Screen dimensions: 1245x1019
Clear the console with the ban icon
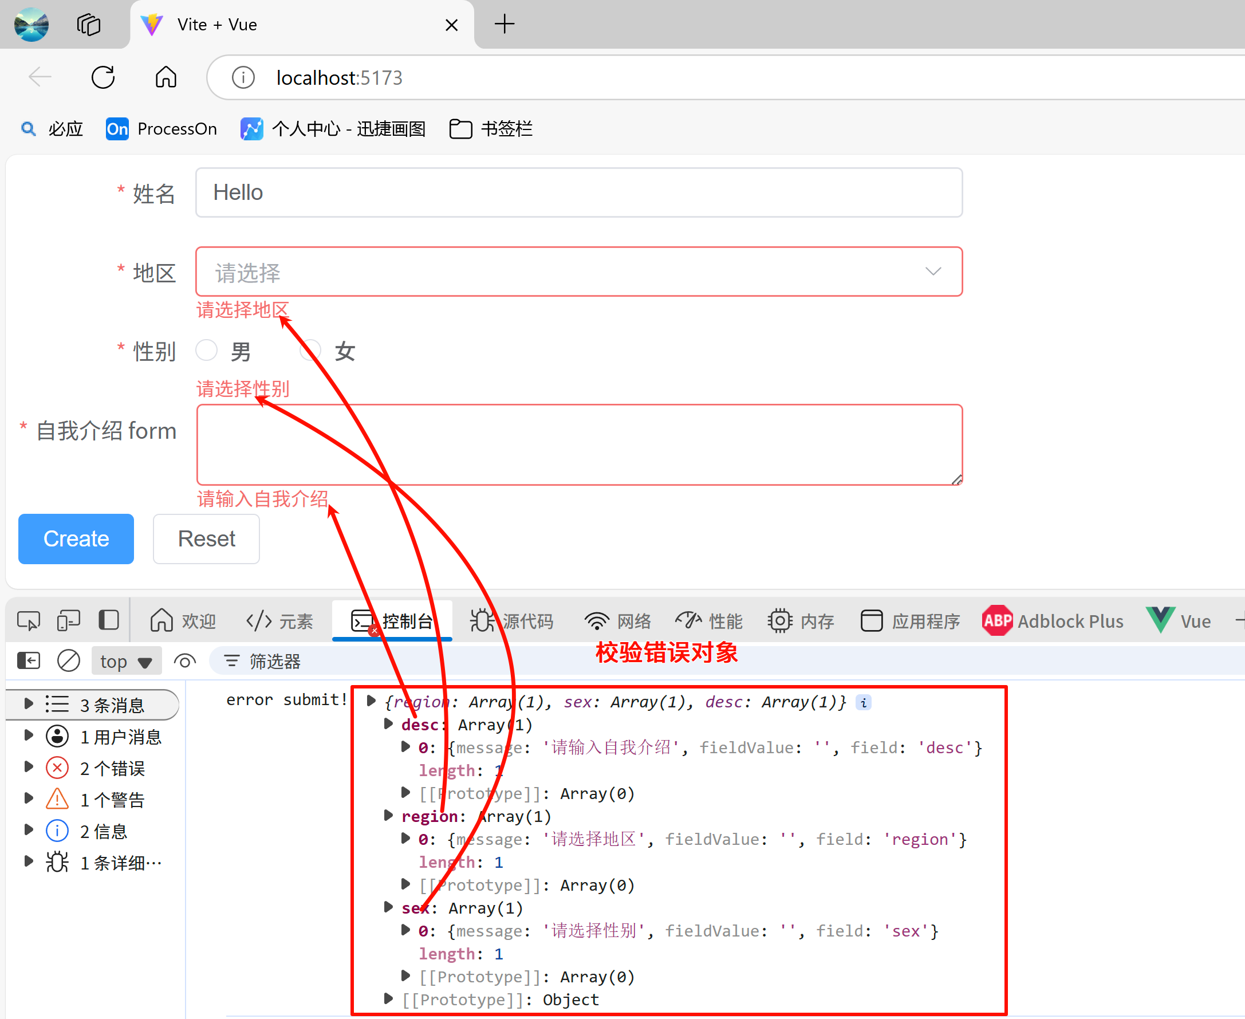pos(69,661)
